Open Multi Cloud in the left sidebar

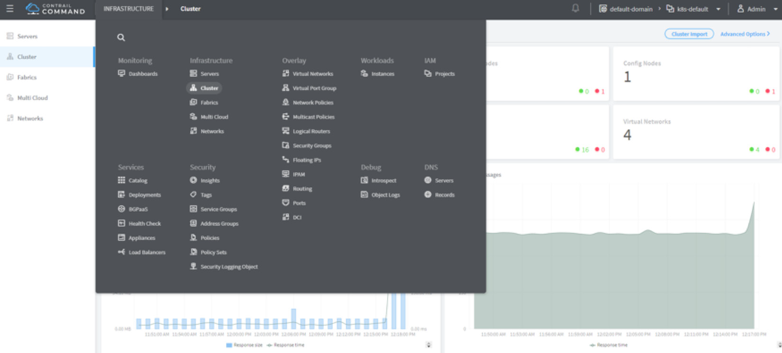pyautogui.click(x=47, y=97)
